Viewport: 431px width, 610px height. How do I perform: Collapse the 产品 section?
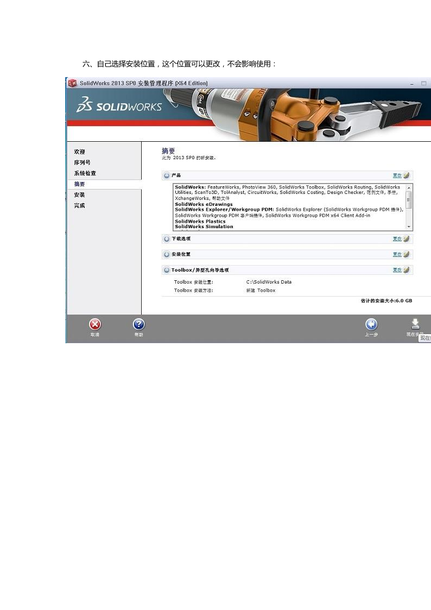pos(167,175)
